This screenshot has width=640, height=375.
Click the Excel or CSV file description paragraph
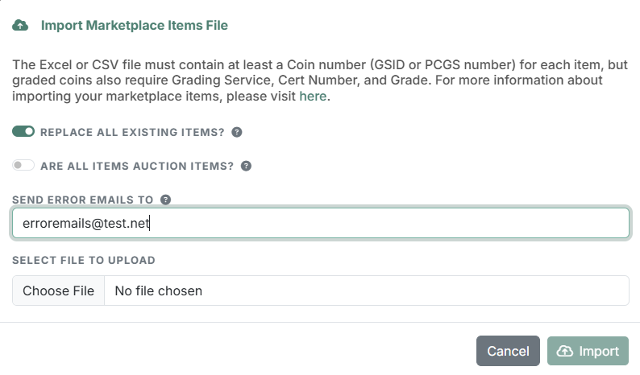(x=321, y=80)
